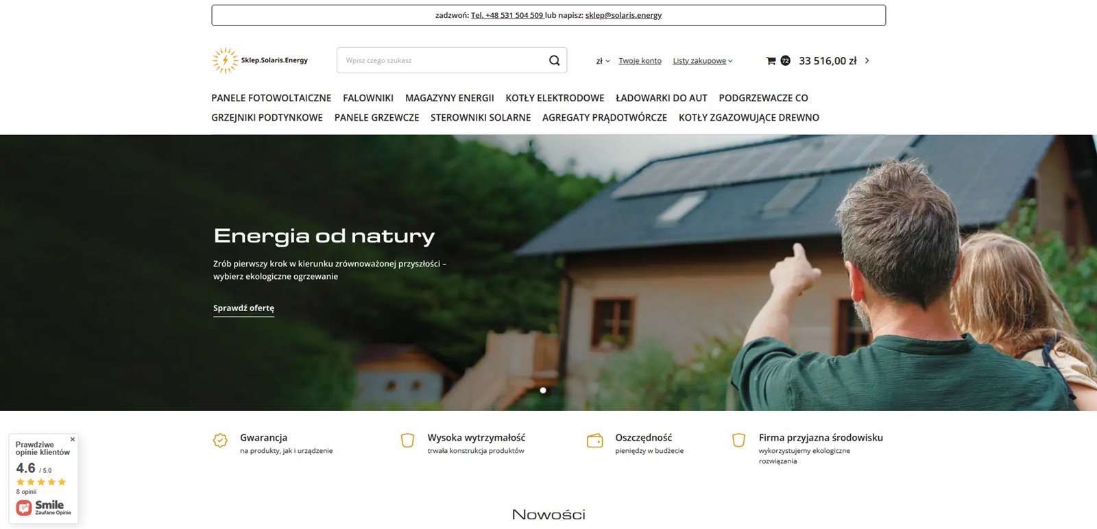Click the Wysoka wytrzymałość shield icon
The image size is (1097, 529).
coord(407,441)
